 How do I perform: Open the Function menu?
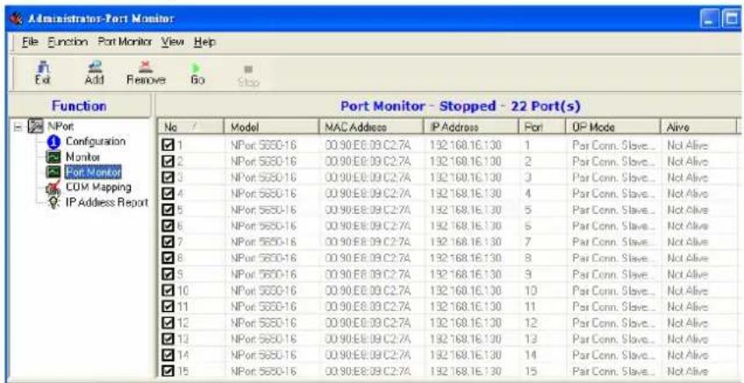[68, 42]
